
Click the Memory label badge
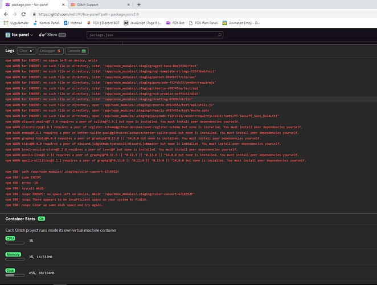click(13, 254)
